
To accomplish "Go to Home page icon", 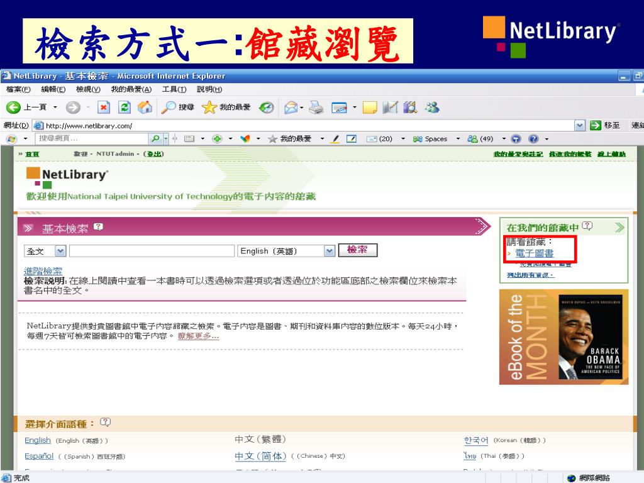I will pos(145,108).
